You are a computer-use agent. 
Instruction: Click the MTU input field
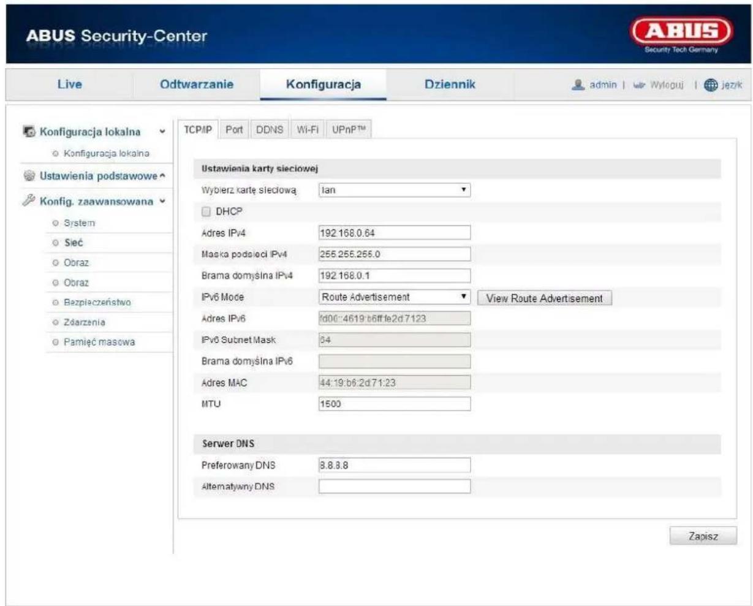coord(395,404)
